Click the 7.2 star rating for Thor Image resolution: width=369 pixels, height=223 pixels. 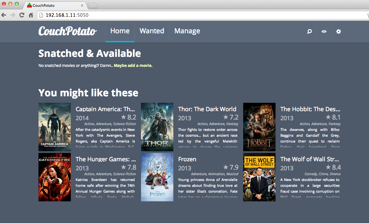pyautogui.click(x=231, y=117)
